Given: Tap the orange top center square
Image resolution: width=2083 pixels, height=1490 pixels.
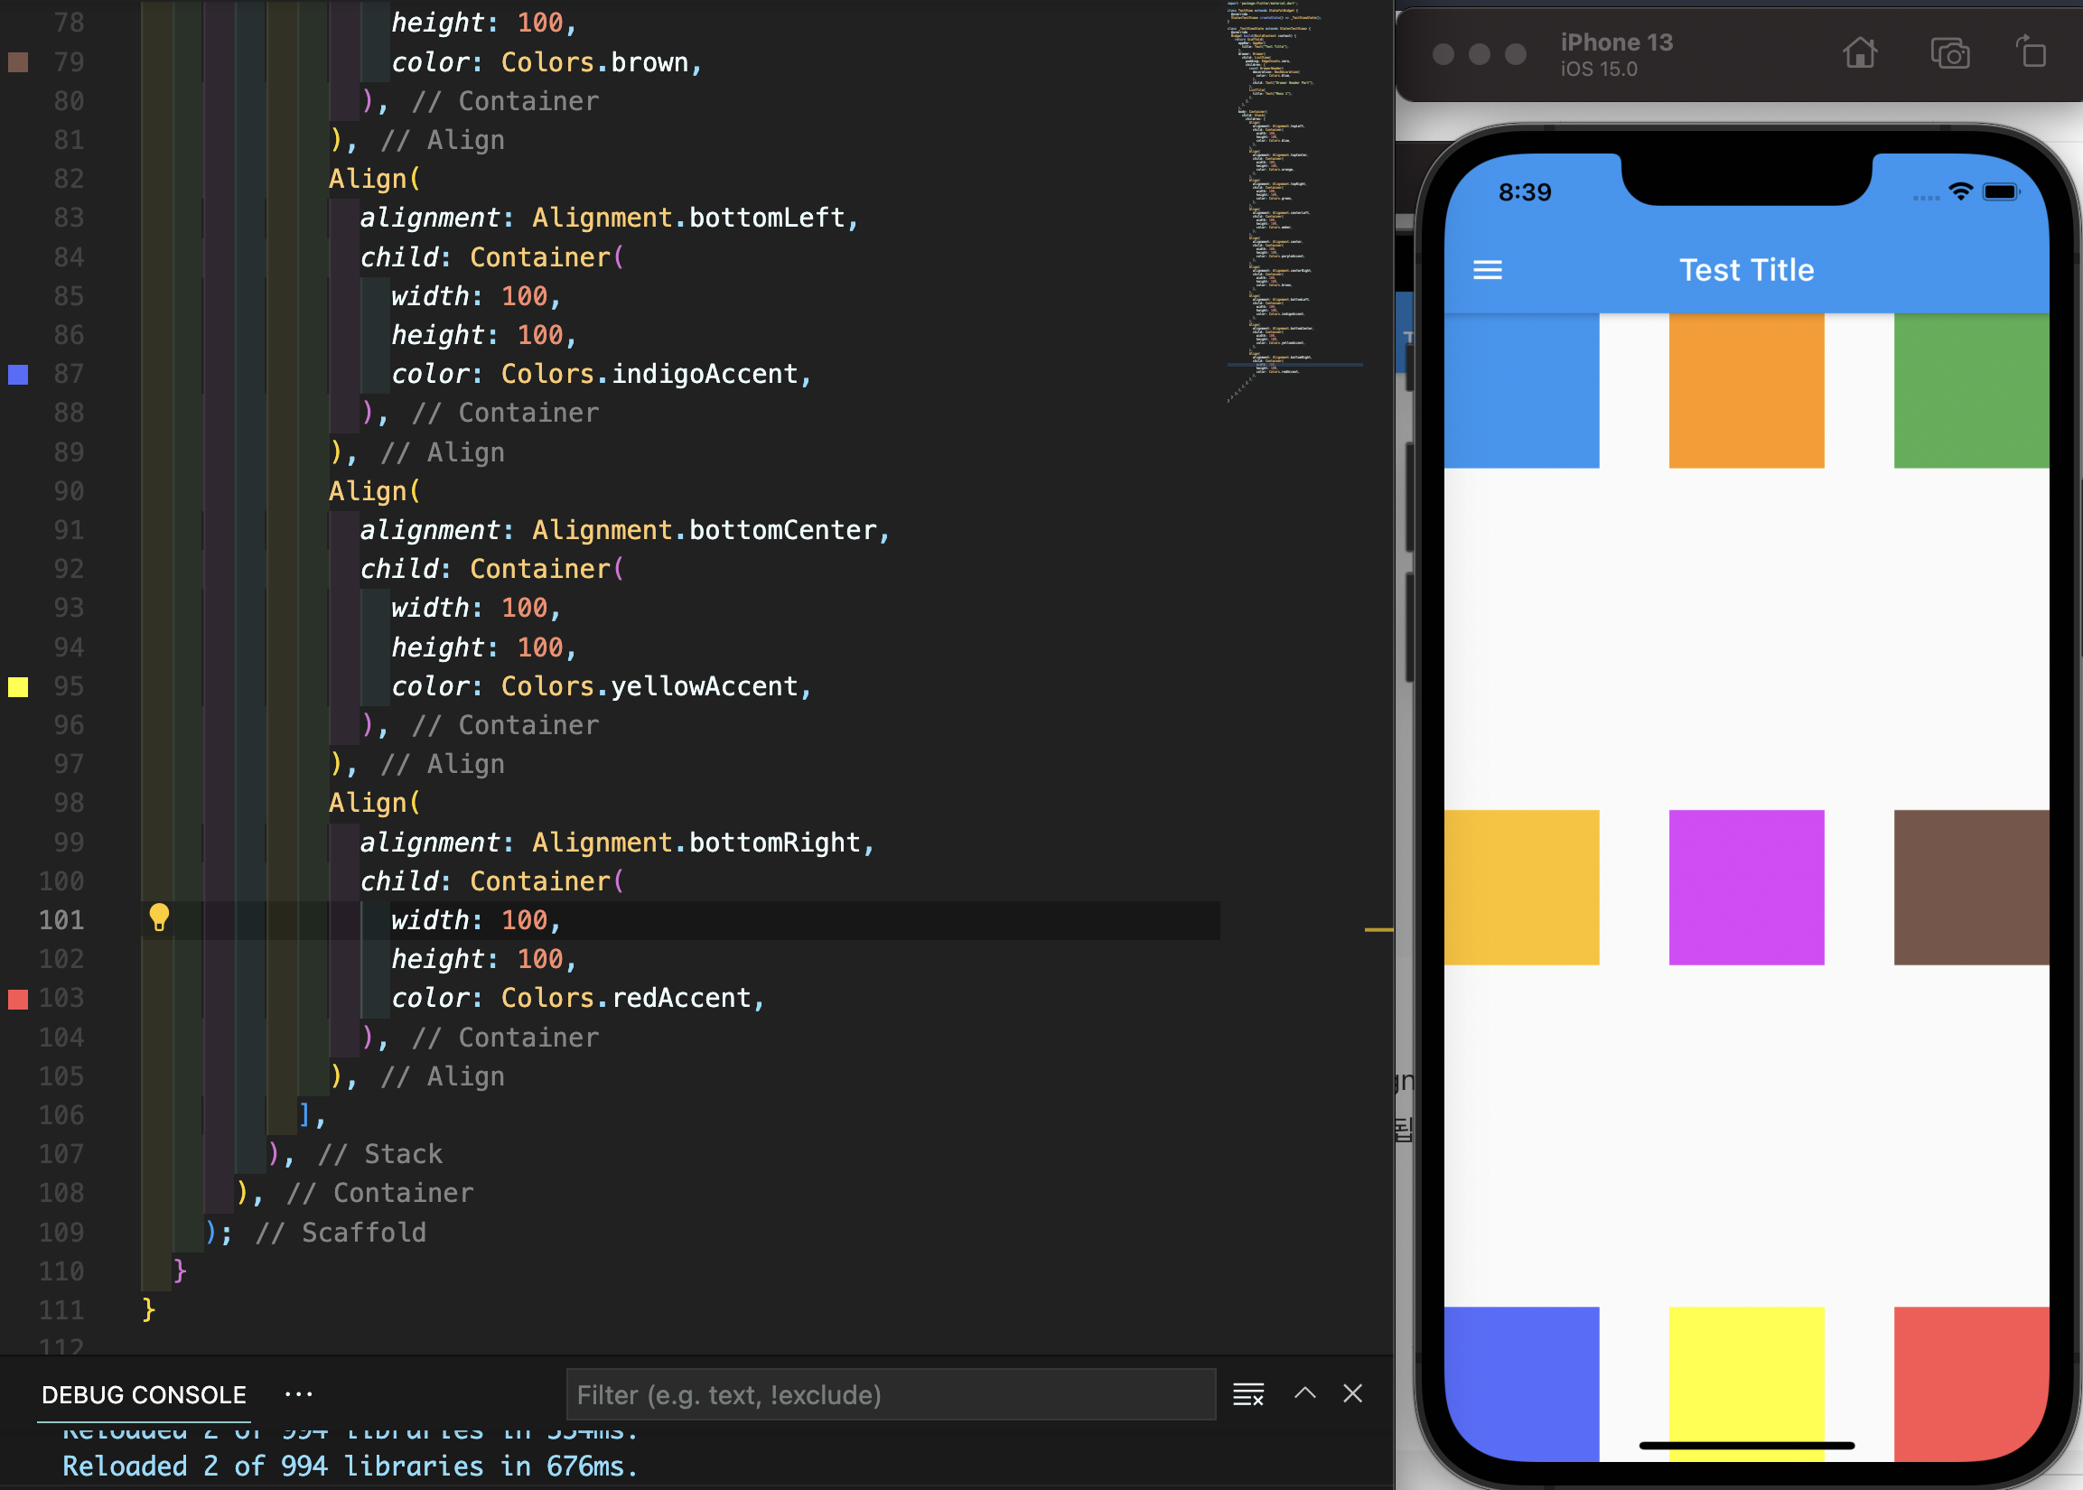Looking at the screenshot, I should [x=1745, y=391].
